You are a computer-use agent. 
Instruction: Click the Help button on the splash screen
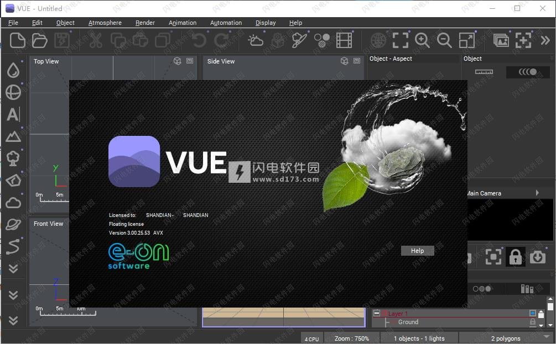click(x=417, y=251)
